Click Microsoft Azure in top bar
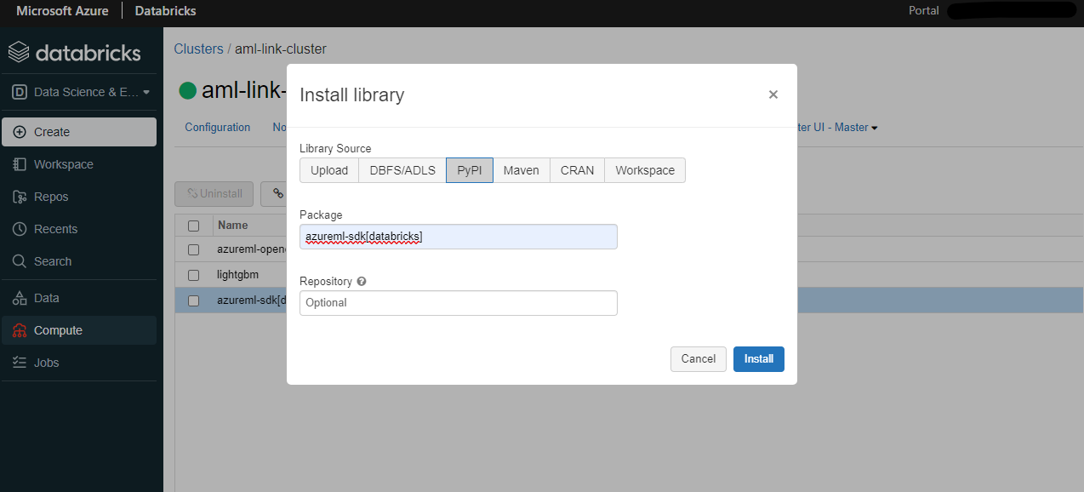This screenshot has width=1084, height=492. coord(62,11)
